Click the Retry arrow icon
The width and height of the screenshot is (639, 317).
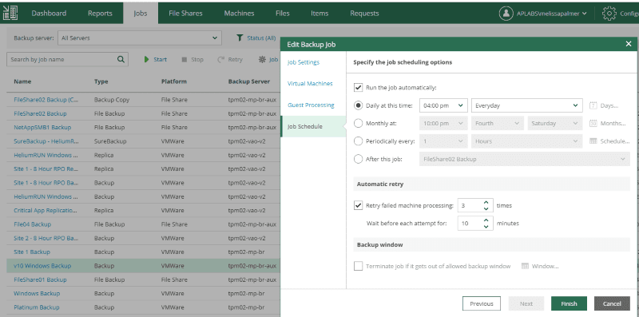(x=221, y=60)
